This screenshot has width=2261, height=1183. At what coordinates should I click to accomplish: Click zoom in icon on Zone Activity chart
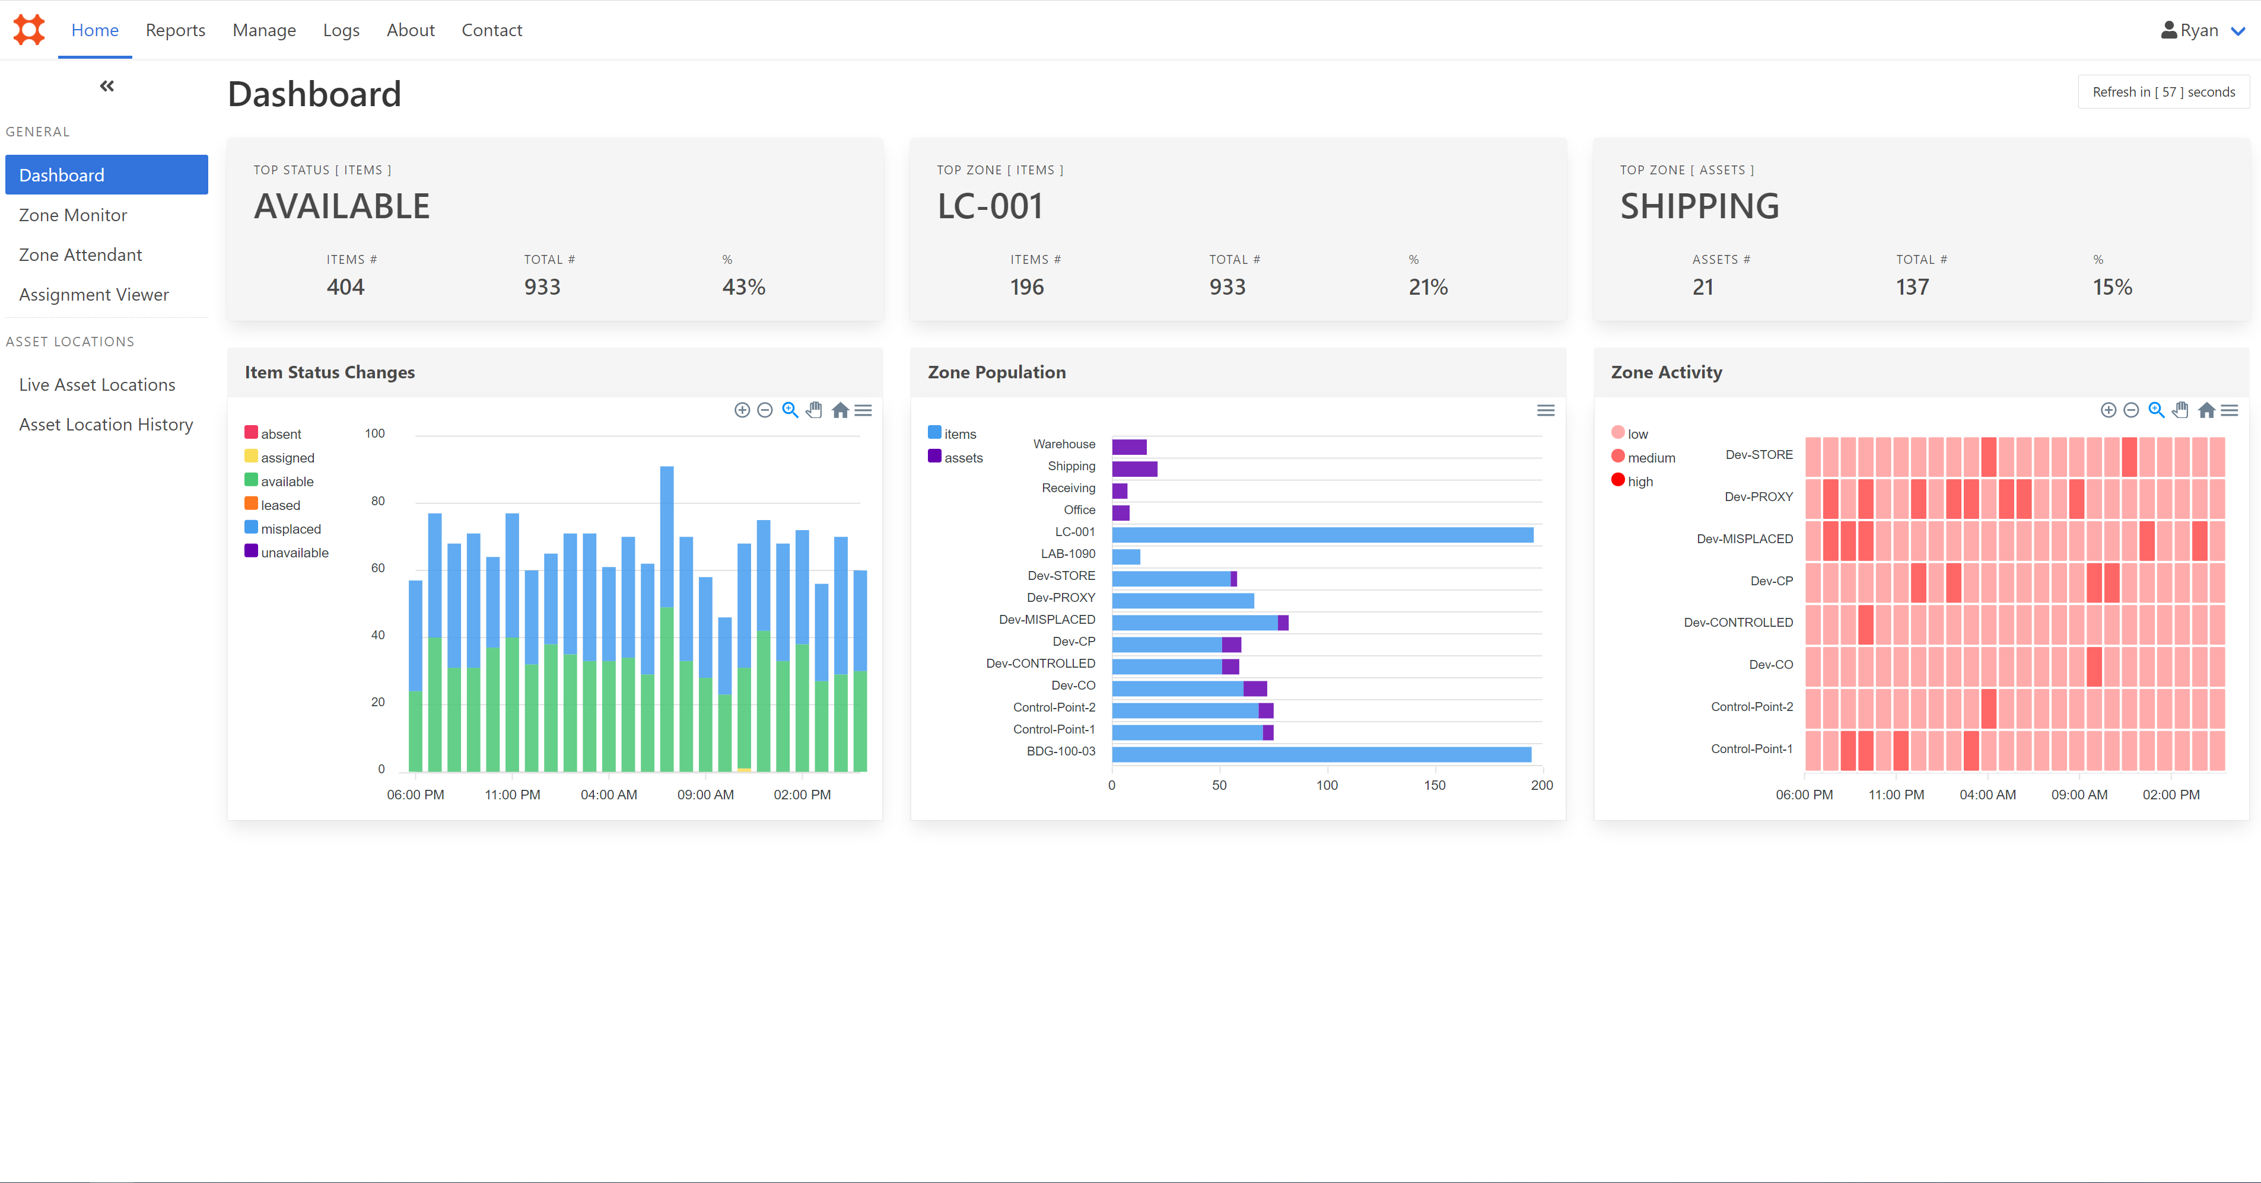(2107, 410)
